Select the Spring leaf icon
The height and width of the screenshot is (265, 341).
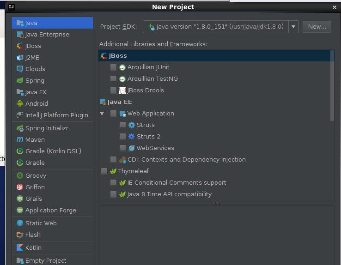click(20, 80)
